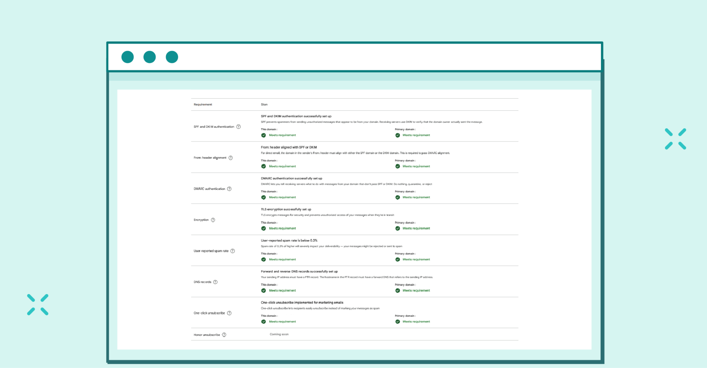Open help for User-reported spam rate
The height and width of the screenshot is (368, 707).
click(233, 251)
